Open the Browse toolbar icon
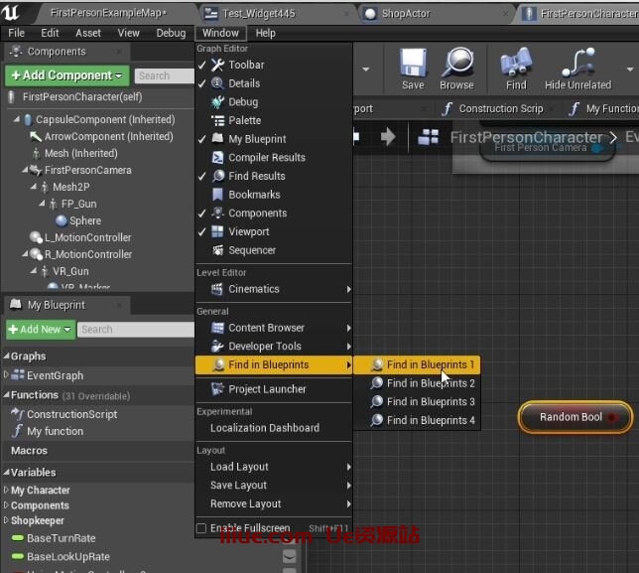Viewport: 639px width, 573px height. pyautogui.click(x=456, y=70)
